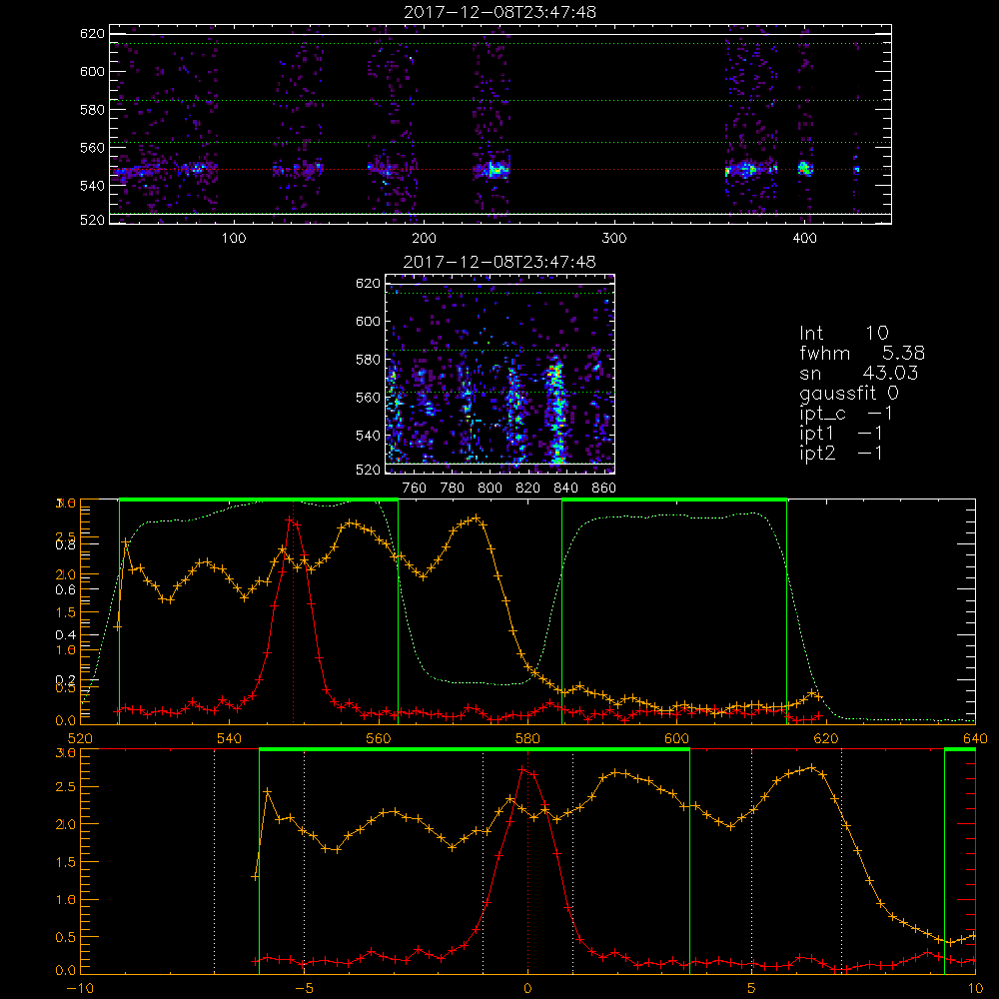The image size is (999, 999).
Task: Click x-axis label 580 on third plot
Action: [x=527, y=739]
